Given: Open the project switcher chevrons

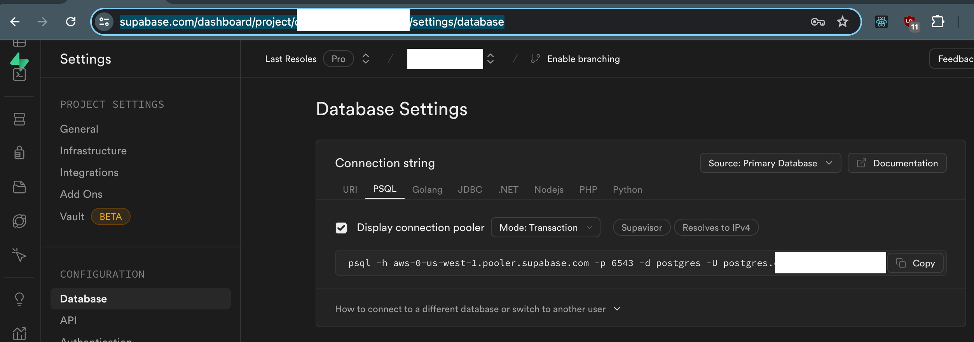Looking at the screenshot, I should pos(490,59).
